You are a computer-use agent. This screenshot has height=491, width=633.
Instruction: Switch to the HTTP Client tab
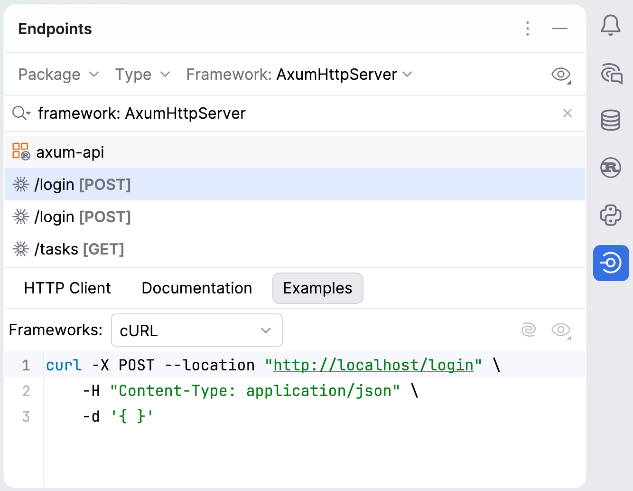[x=67, y=288]
